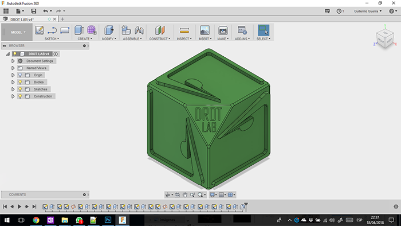Open the data panel grid icon

tap(6, 11)
